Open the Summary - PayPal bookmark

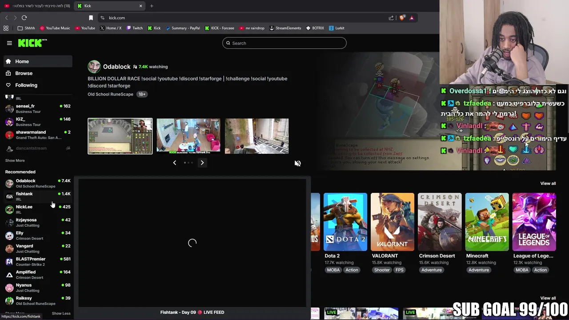pos(183,28)
